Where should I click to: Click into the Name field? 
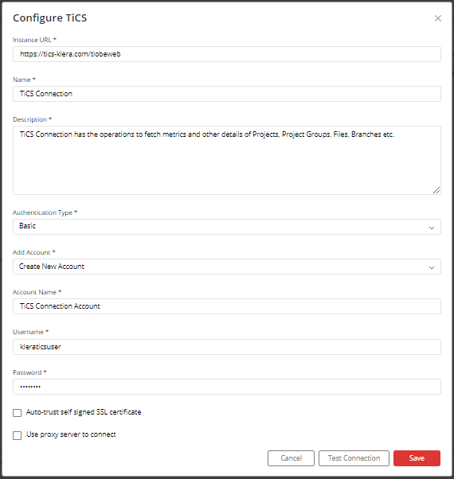coord(227,94)
